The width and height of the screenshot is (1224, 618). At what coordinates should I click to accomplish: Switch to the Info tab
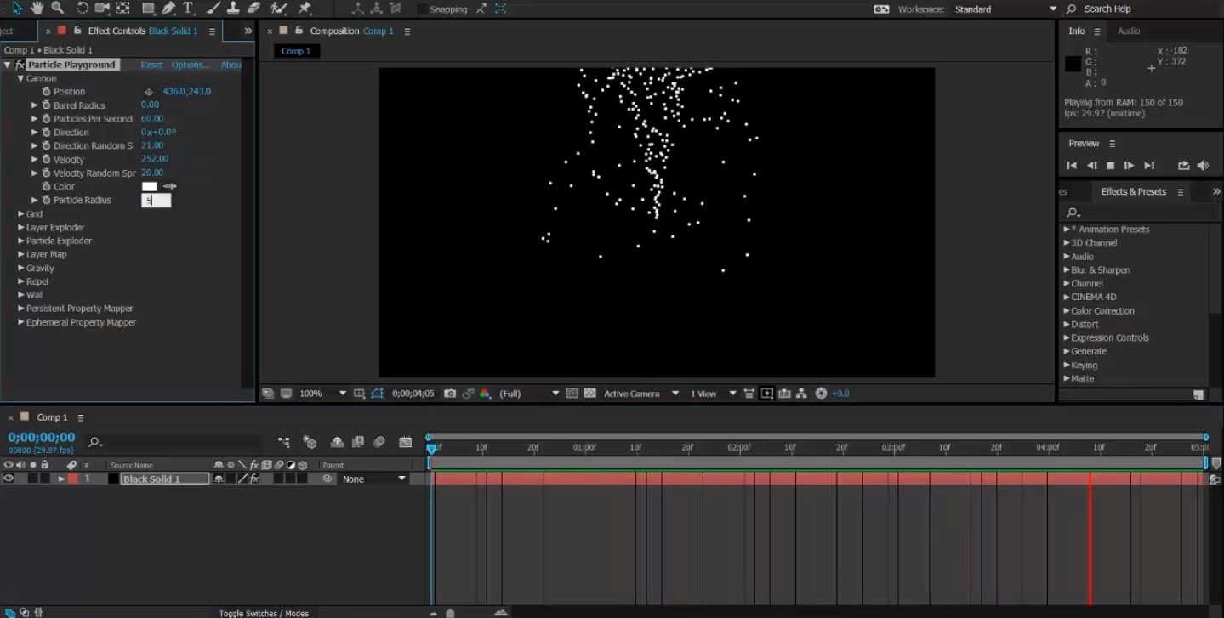[1077, 31]
